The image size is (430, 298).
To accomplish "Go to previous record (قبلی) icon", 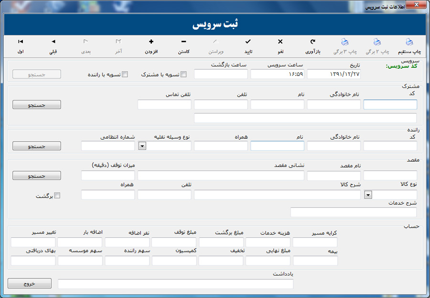I will (53, 42).
